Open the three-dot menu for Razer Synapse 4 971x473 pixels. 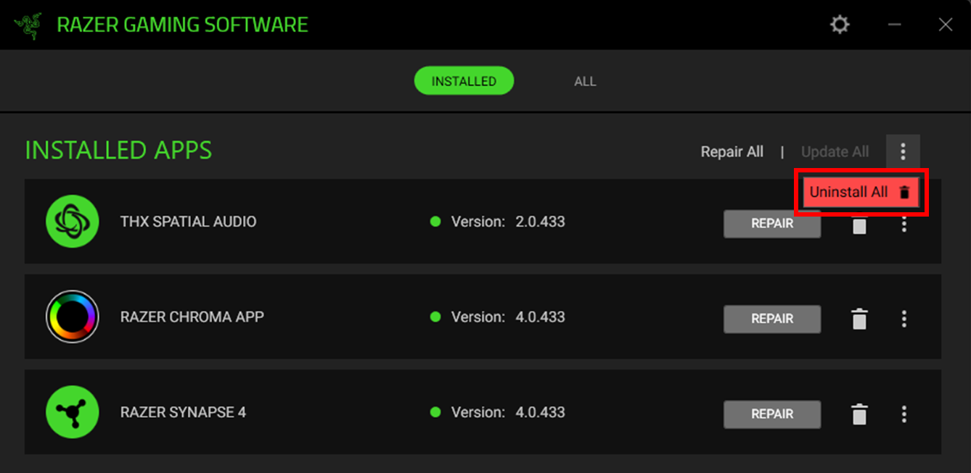pos(904,414)
